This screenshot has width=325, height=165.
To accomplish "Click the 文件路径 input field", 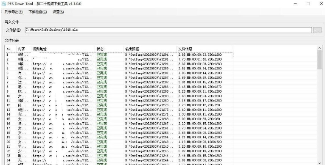I will coord(168,30).
